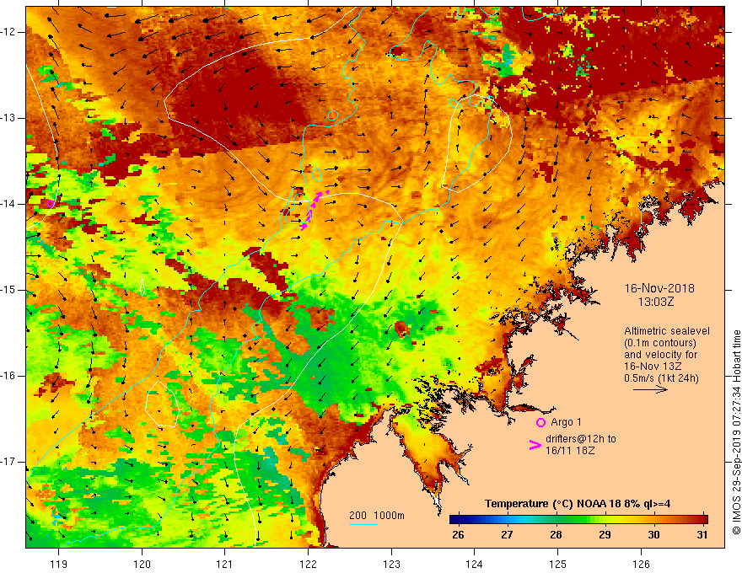Click the 'drifters@12h to' legend label
This screenshot has height=573, width=742.
pyautogui.click(x=581, y=439)
